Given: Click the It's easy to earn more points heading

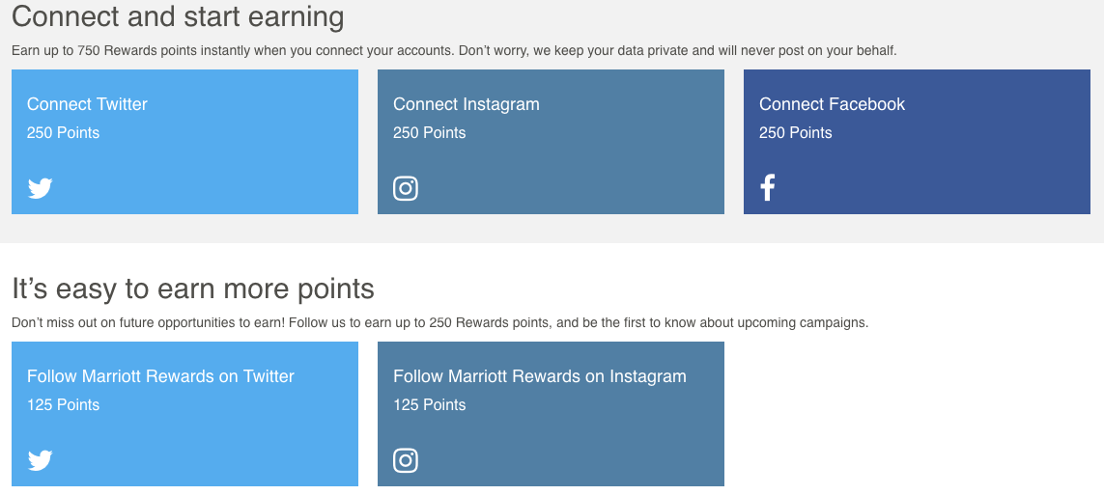Looking at the screenshot, I should [193, 289].
